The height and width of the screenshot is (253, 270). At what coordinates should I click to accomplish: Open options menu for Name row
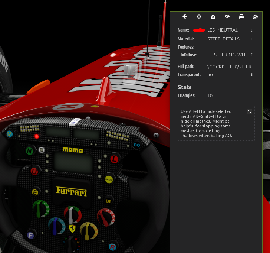[x=252, y=30]
